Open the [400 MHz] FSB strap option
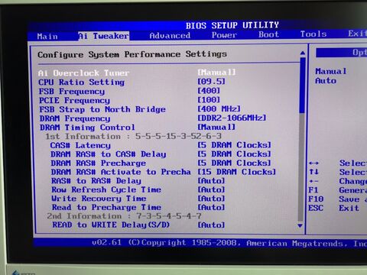 click(x=219, y=109)
